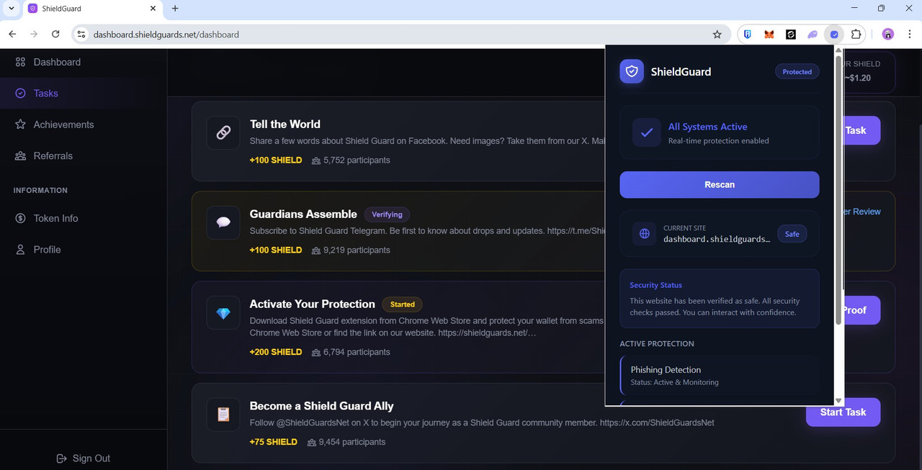Click the Guardians Assemble task title
The width and height of the screenshot is (922, 470).
pos(303,214)
